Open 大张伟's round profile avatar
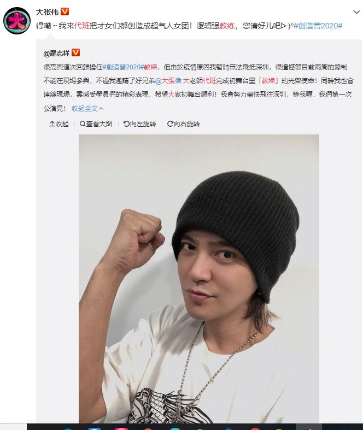The image size is (363, 430). coord(16,21)
